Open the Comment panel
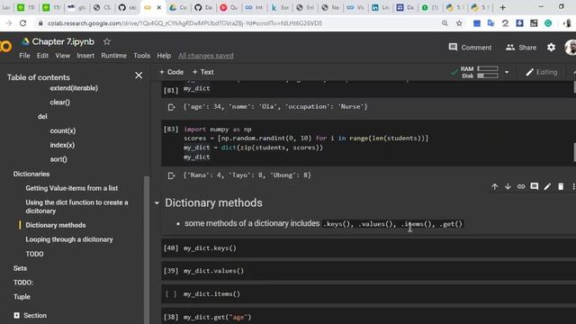 tap(470, 48)
